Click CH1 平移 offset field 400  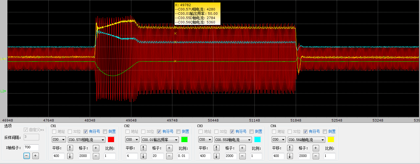(x=58, y=156)
